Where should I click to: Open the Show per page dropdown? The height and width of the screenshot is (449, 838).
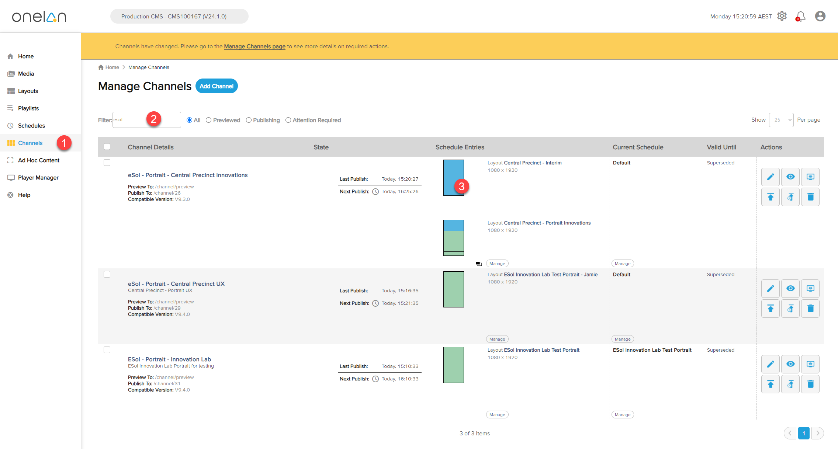[781, 120]
